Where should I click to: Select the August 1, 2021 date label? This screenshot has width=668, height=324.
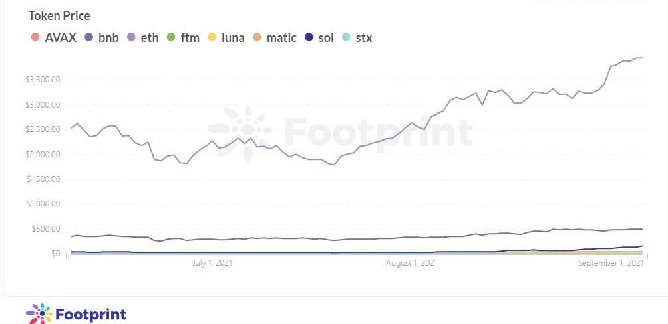411,263
